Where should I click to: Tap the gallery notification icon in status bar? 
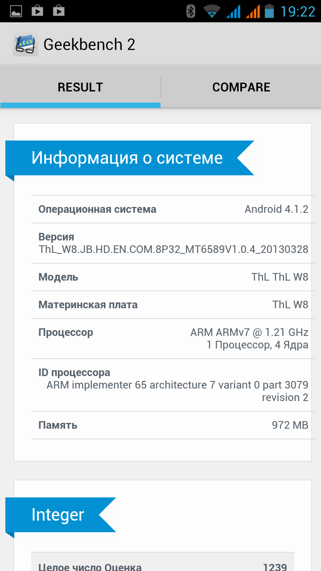point(16,11)
